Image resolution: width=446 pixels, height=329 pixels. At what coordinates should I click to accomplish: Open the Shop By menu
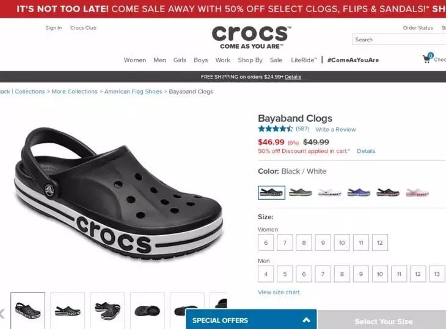tap(250, 60)
